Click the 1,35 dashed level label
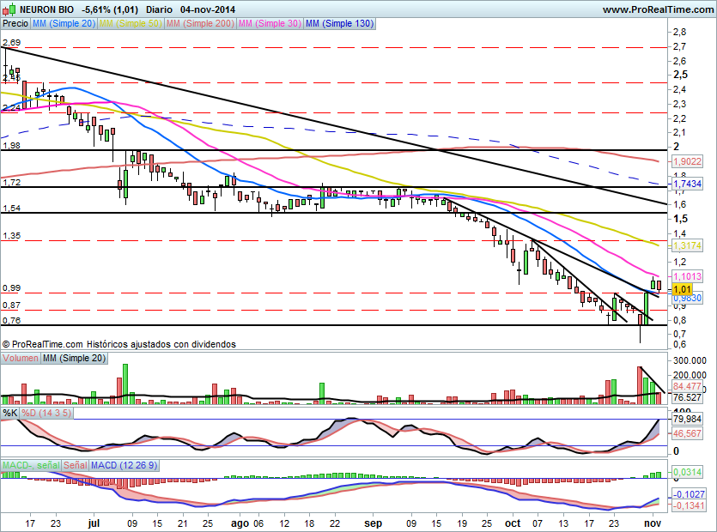717x532 pixels. click(x=11, y=236)
